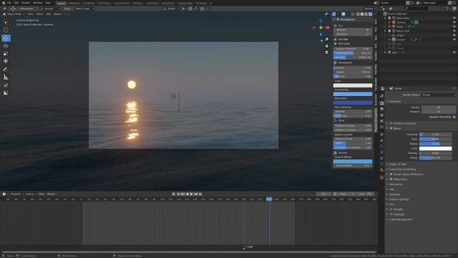Expand the Volumetrics panel
This screenshot has height=258, width=458.
(x=396, y=185)
